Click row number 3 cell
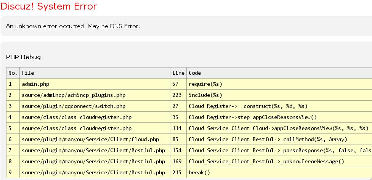The image size is (372, 180). coord(13,106)
